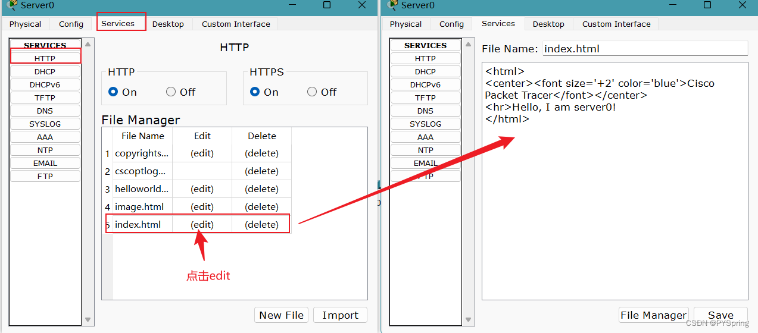Select DHCPv6 service in right window list
The width and height of the screenshot is (758, 333).
(425, 84)
